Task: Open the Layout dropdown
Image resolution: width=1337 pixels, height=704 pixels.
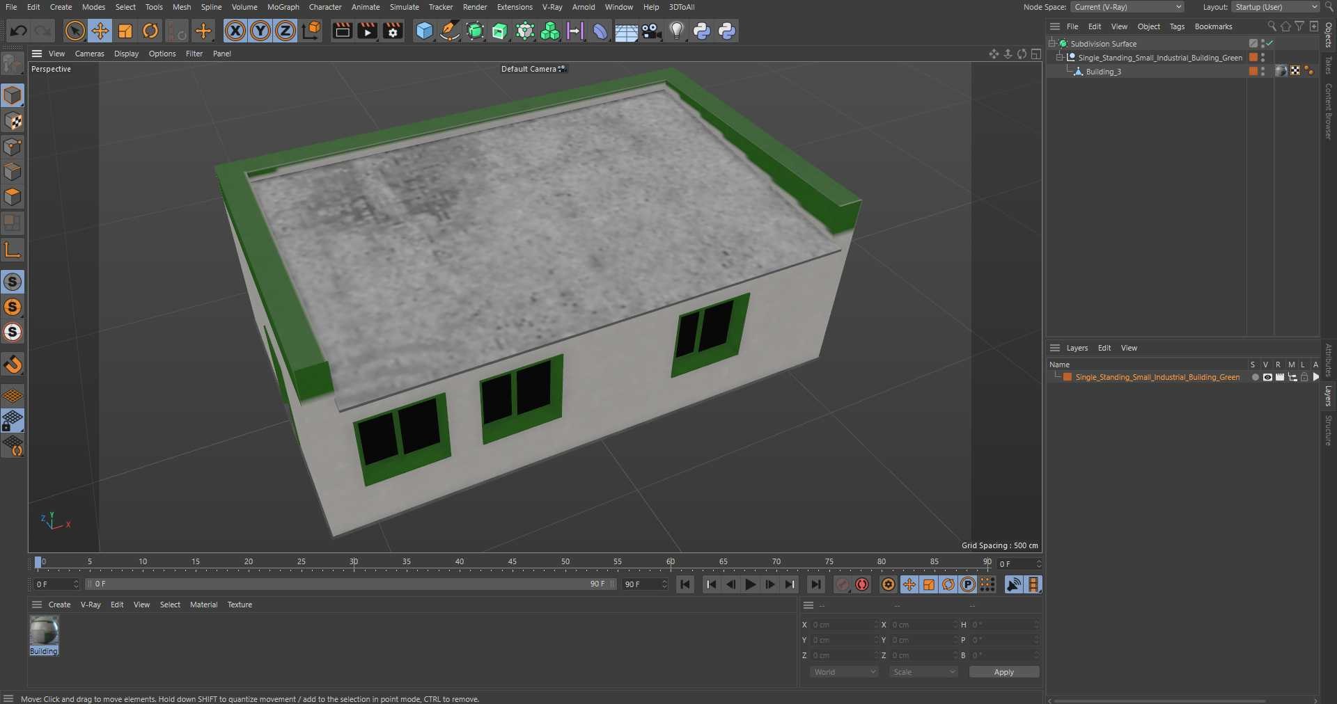Action: (x=1275, y=7)
